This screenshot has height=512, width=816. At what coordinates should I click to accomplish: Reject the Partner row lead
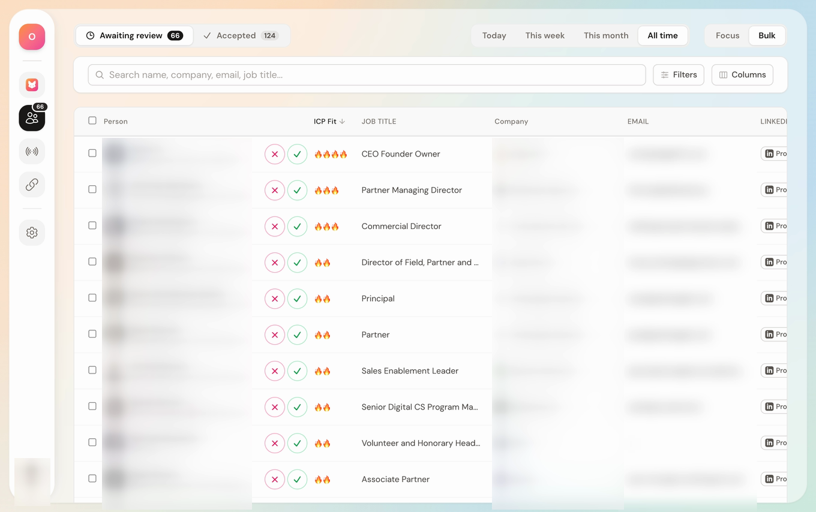[x=275, y=335]
